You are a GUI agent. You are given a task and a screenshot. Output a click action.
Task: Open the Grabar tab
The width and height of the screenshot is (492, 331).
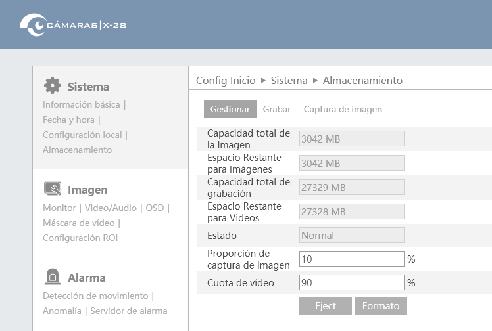277,109
